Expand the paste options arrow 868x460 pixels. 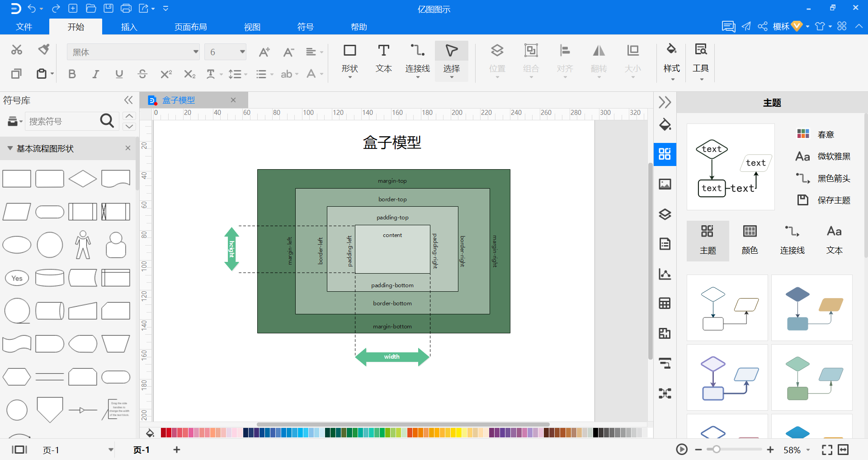point(52,74)
